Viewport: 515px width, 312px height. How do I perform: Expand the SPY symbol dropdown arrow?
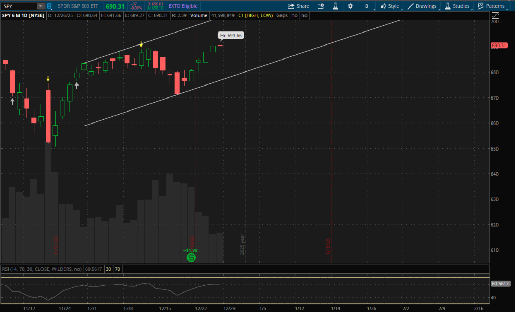tap(40, 6)
